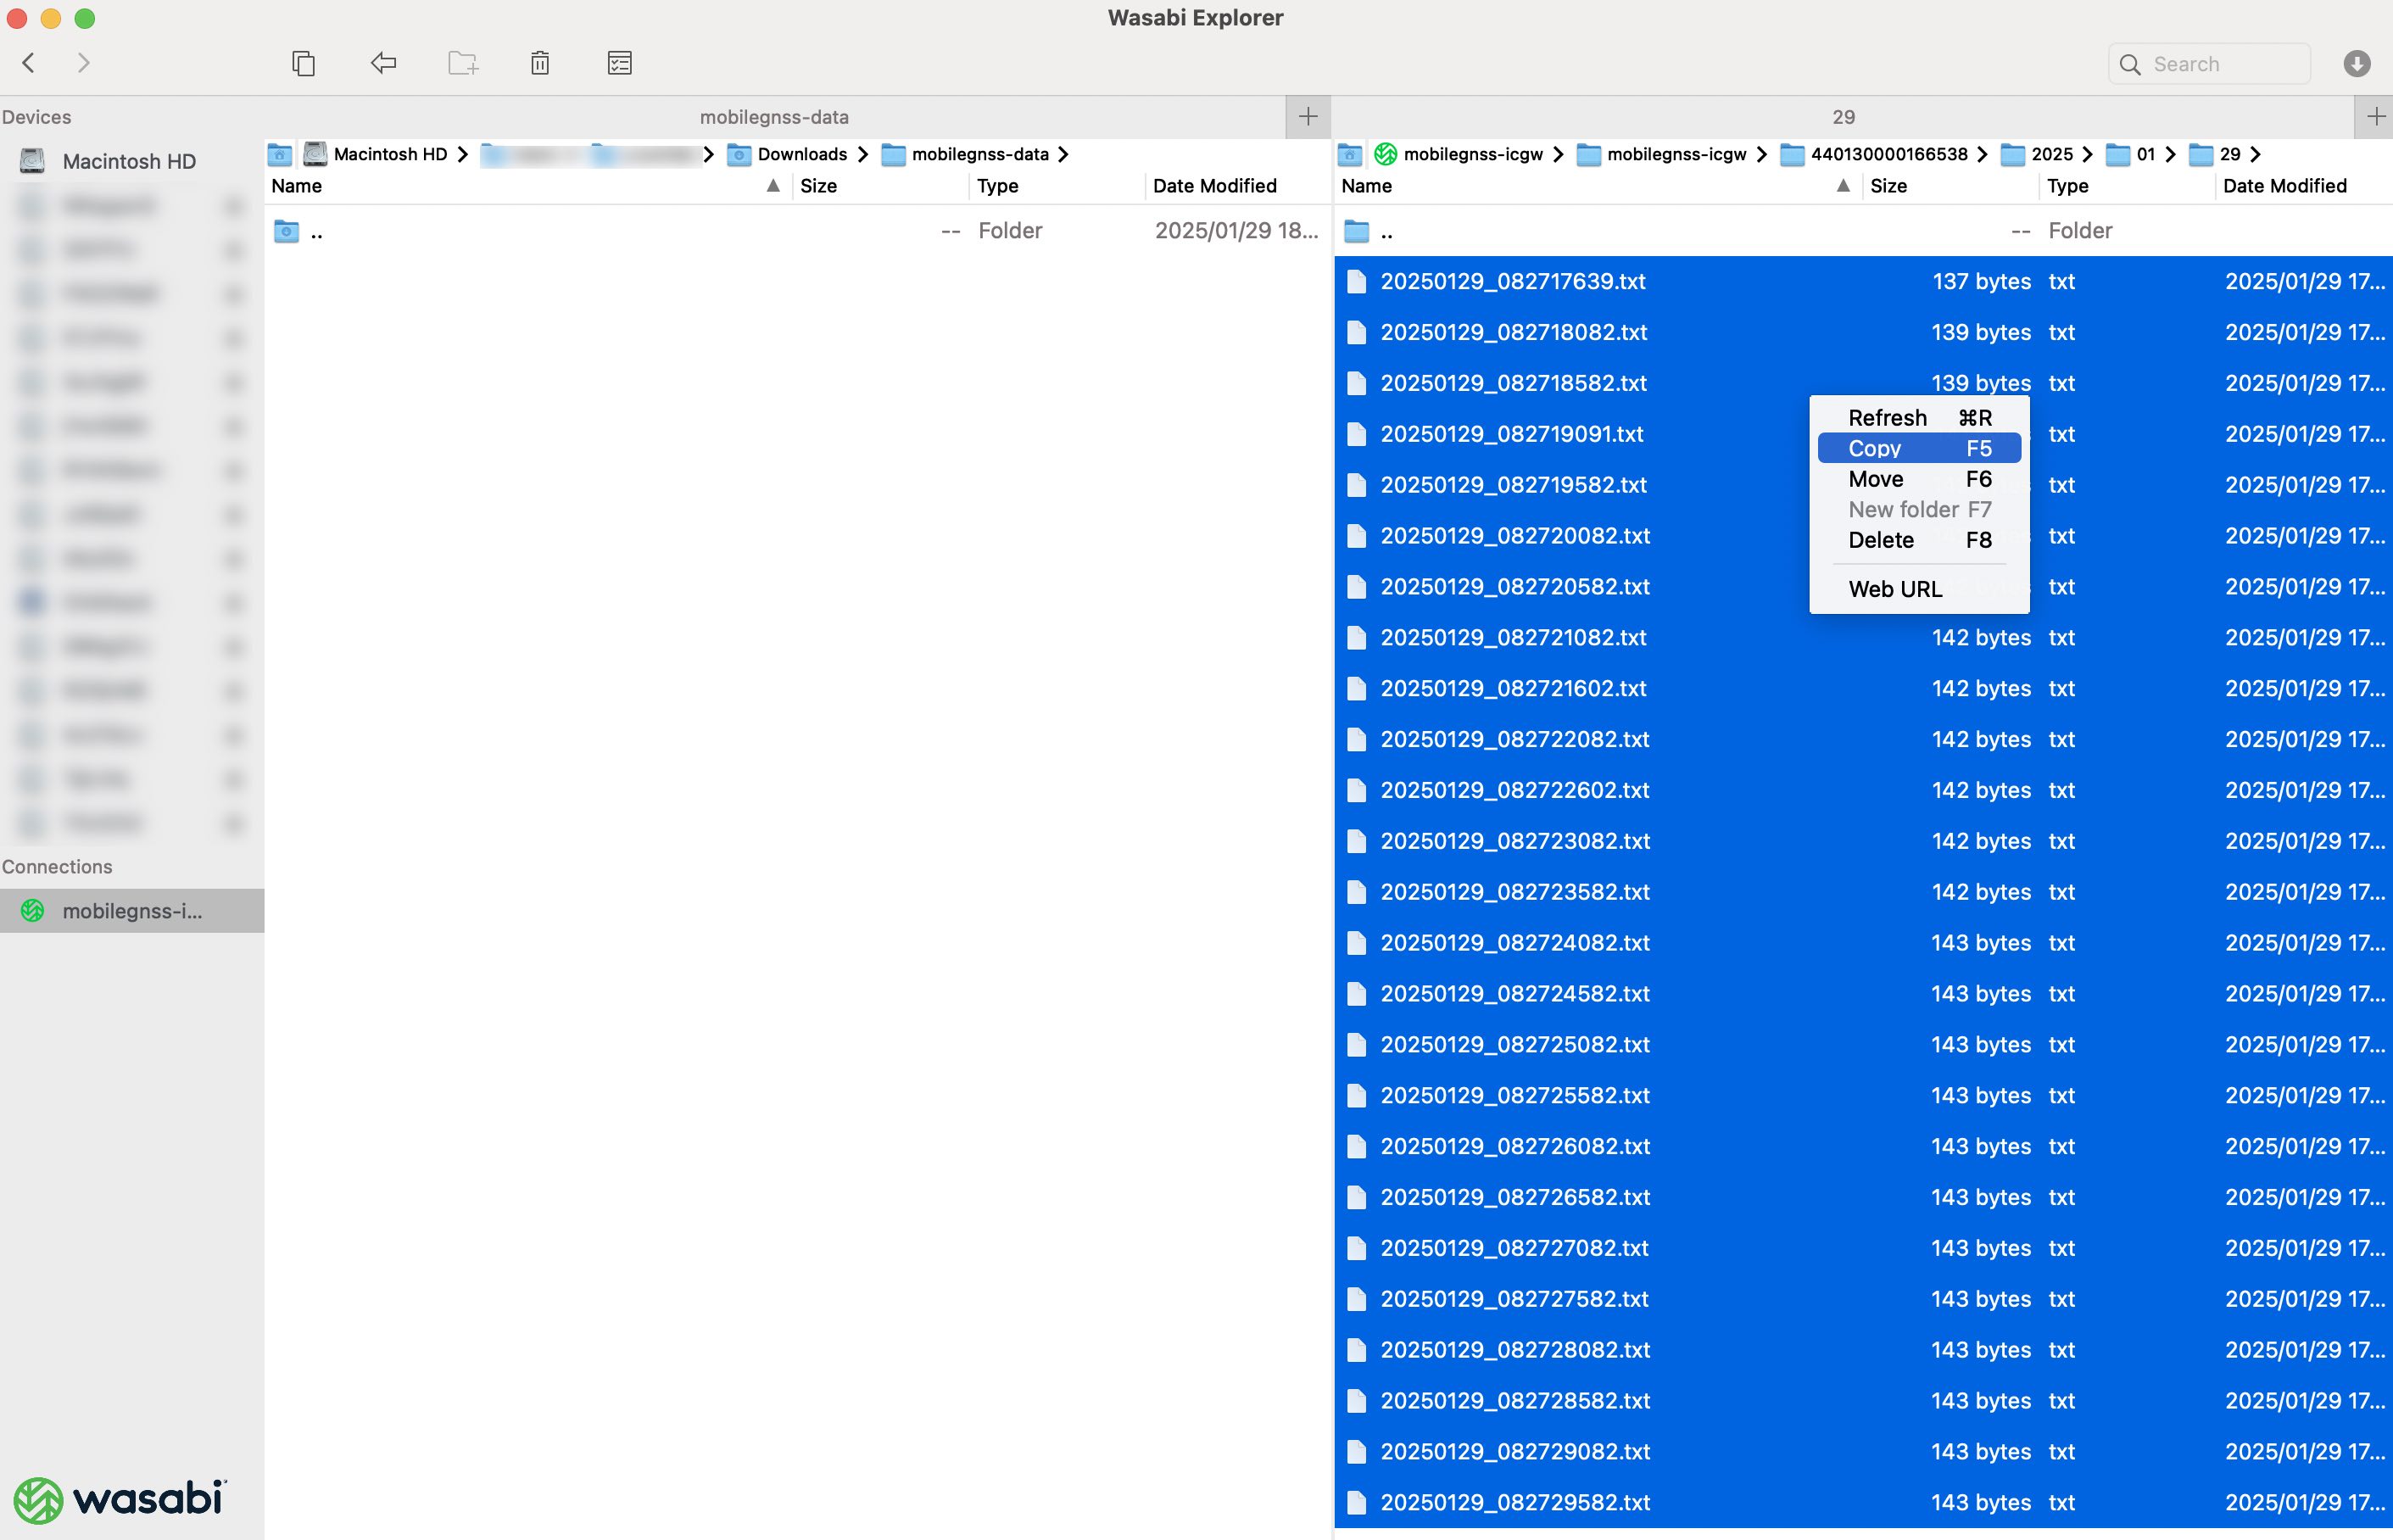The height and width of the screenshot is (1540, 2393).
Task: Click 01 folder in right breadcrumb
Action: tap(2145, 154)
